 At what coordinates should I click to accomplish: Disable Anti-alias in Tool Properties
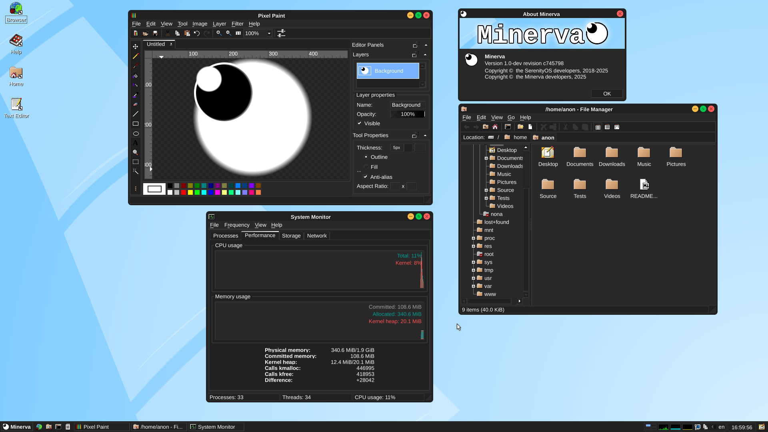click(366, 177)
